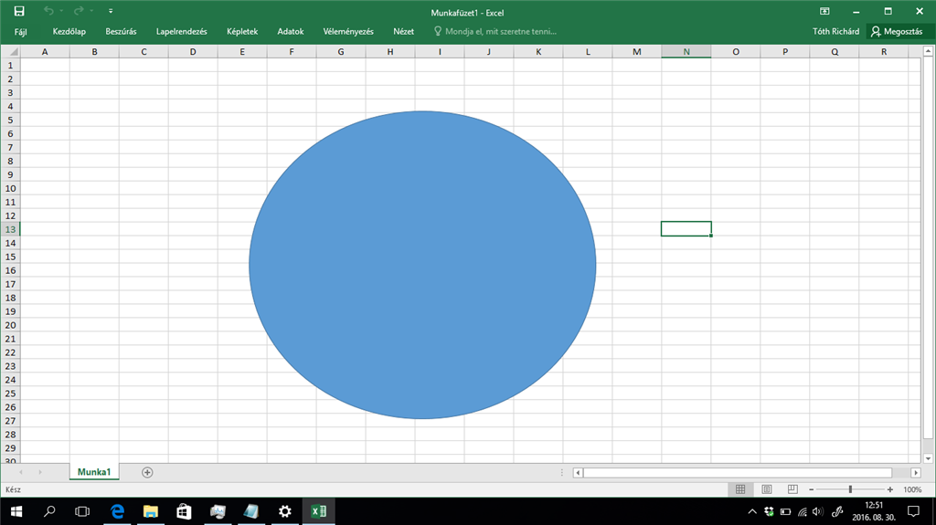
Task: Switch to Page Break Preview icon
Action: pos(792,489)
